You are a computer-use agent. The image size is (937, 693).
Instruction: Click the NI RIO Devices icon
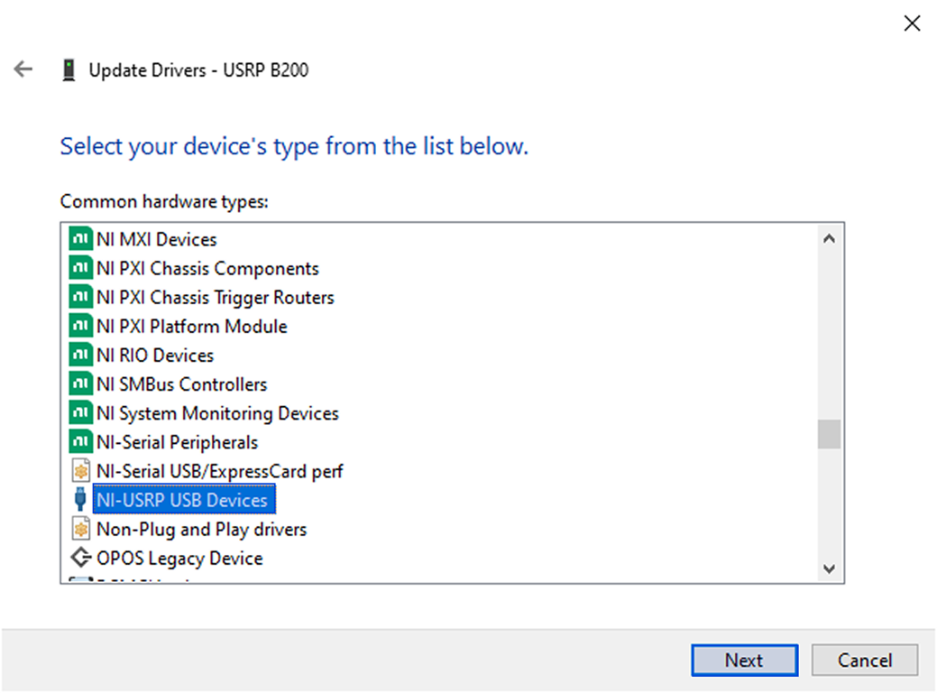81,356
